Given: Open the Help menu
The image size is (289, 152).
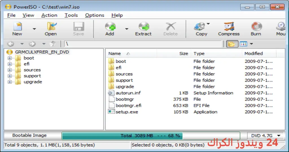Looking at the screenshot, I should pyautogui.click(x=117, y=15).
